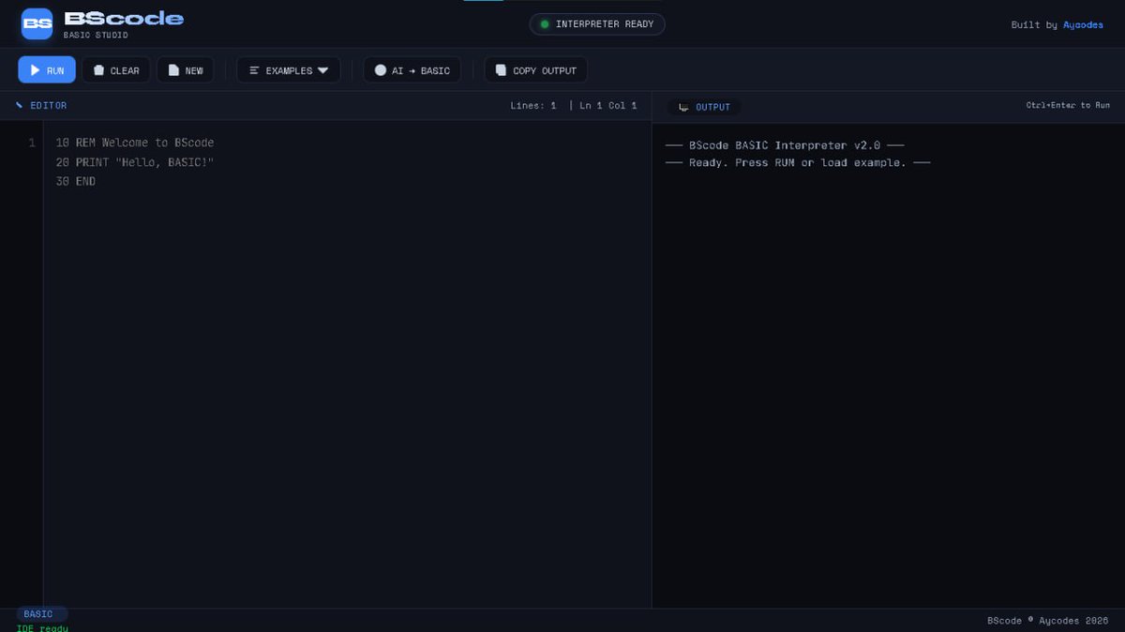The width and height of the screenshot is (1125, 632).
Task: Click the CLEAR button
Action: click(x=116, y=70)
